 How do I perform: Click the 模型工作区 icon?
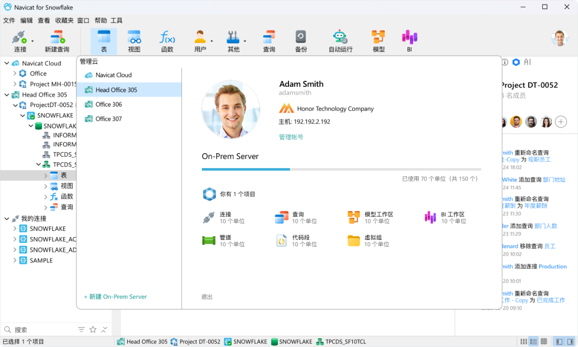tap(354, 217)
